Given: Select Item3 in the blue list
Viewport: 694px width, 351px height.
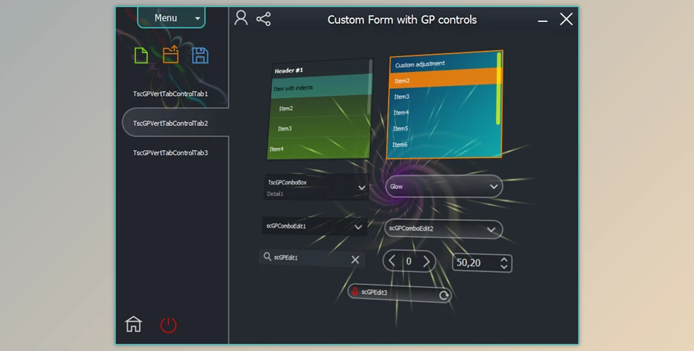Looking at the screenshot, I should pos(443,95).
